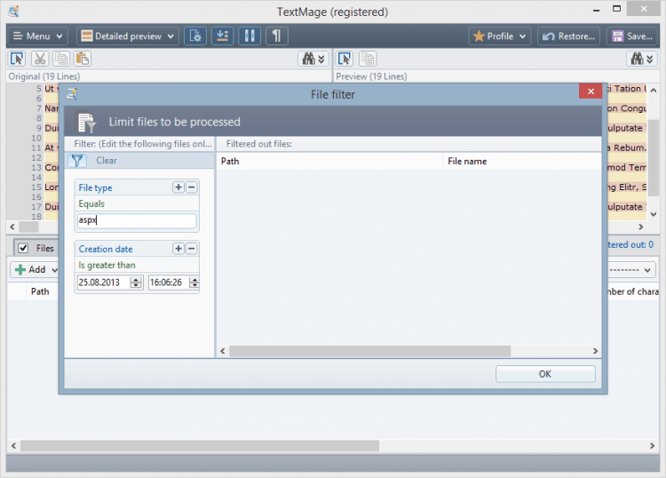This screenshot has width=666, height=478.
Task: Open binoculars search in Original pane
Action: [313, 59]
